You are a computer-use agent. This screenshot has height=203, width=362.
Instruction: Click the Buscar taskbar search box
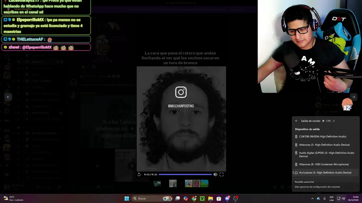[153, 198]
